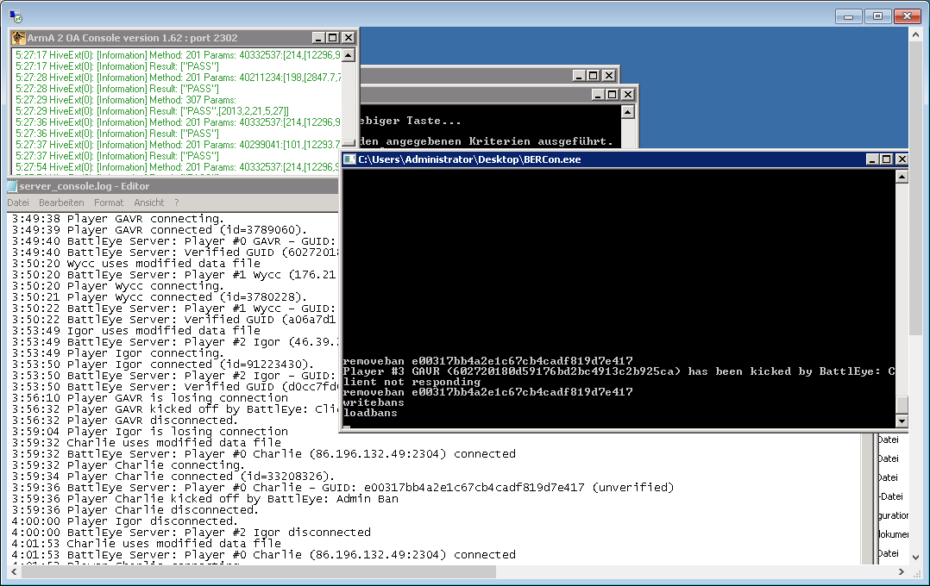Click the Remote Desktop connection icon
Image resolution: width=930 pixels, height=586 pixels.
pyautogui.click(x=16, y=16)
